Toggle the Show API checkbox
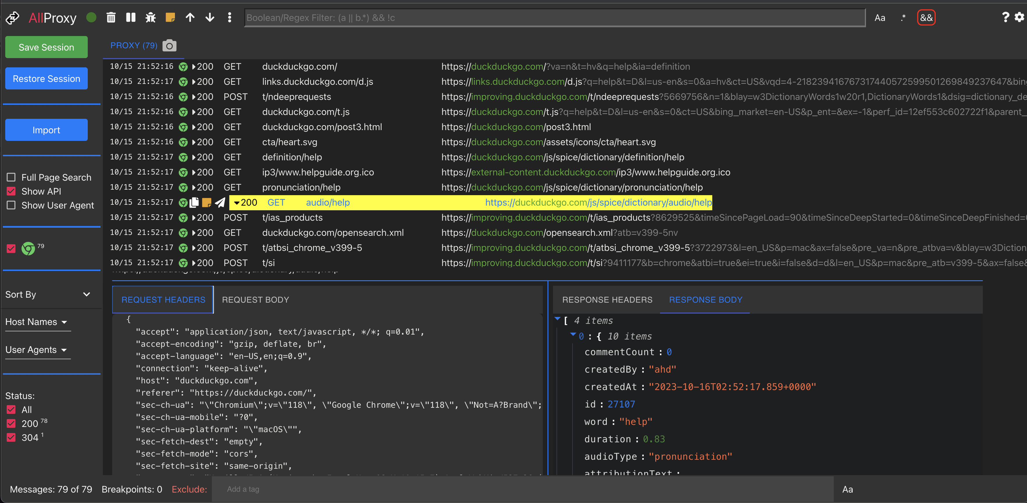The width and height of the screenshot is (1027, 503). click(x=12, y=191)
